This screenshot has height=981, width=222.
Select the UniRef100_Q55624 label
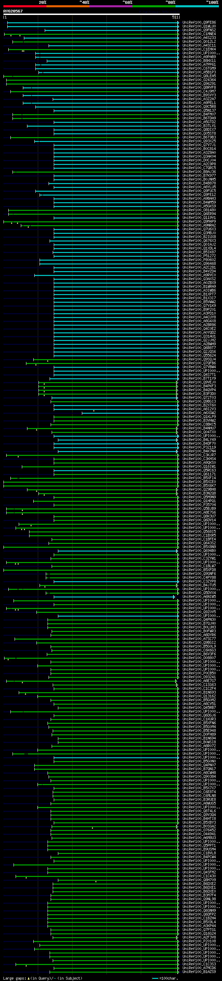(x=199, y=355)
